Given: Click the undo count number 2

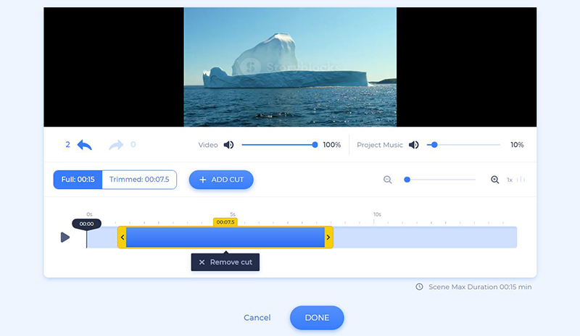Looking at the screenshot, I should point(67,145).
